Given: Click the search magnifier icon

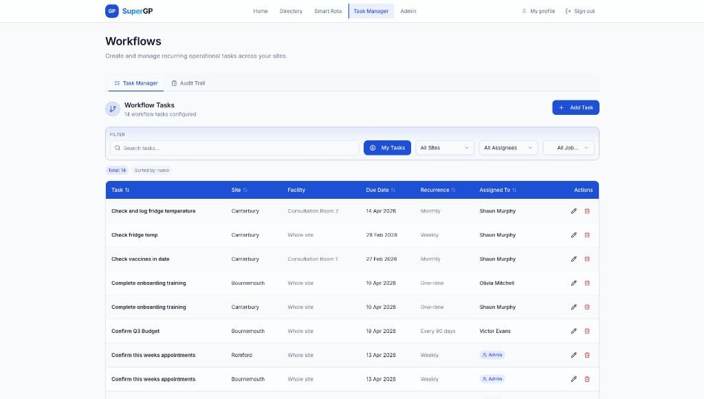Looking at the screenshot, I should pyautogui.click(x=118, y=148).
